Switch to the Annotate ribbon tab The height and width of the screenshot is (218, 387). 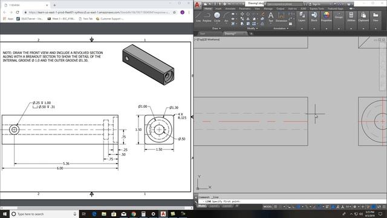point(230,8)
